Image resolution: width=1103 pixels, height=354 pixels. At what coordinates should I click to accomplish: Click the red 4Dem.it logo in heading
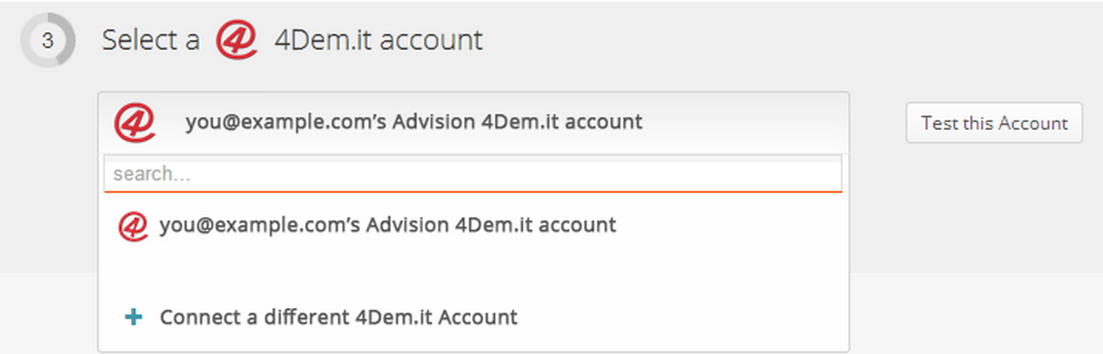coord(237,41)
